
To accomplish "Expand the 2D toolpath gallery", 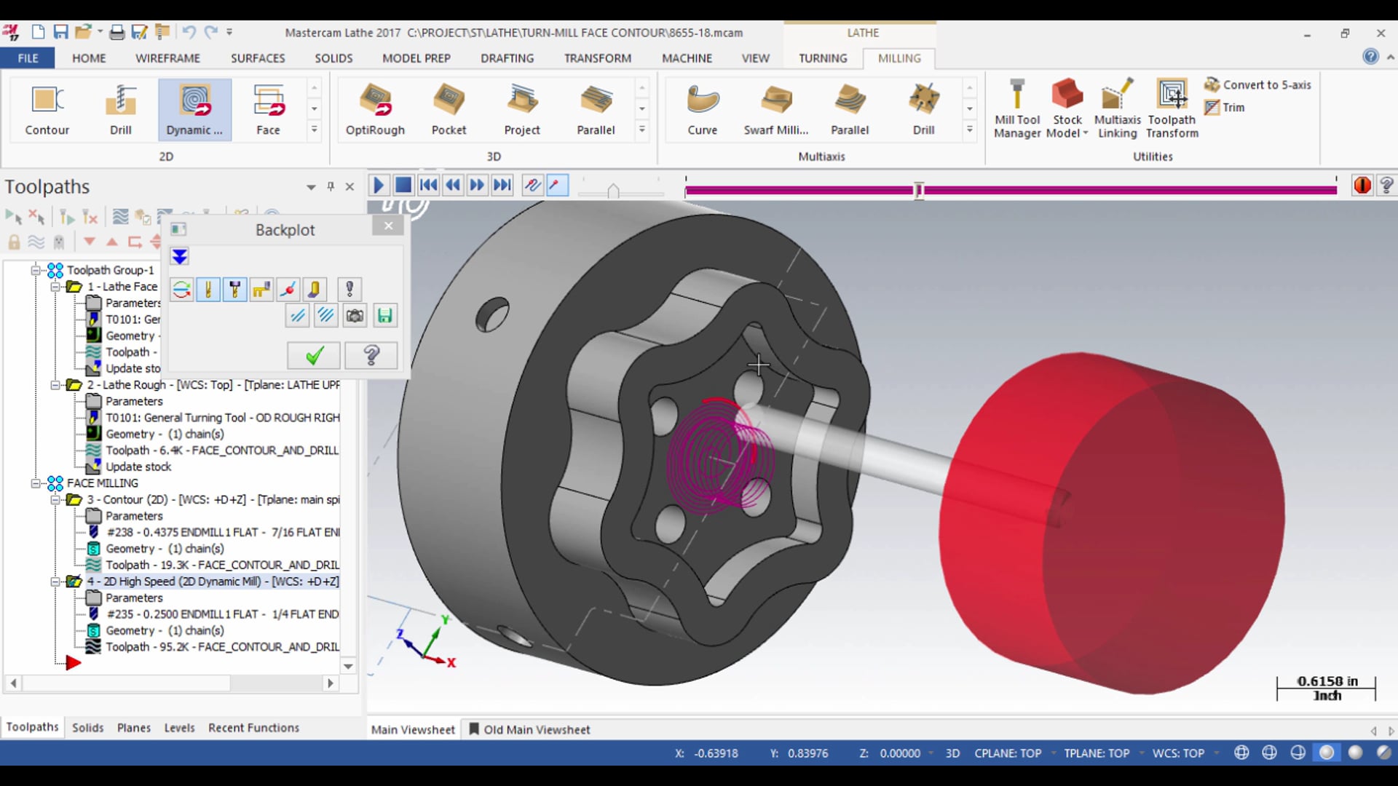I will tap(314, 130).
